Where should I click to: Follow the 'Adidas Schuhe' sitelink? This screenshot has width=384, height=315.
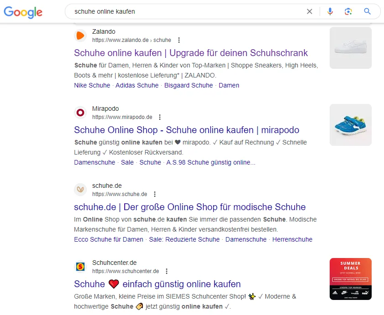click(x=137, y=85)
